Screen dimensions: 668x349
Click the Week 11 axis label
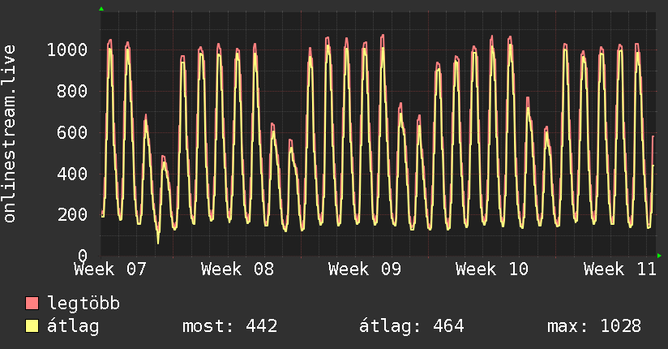pos(620,269)
